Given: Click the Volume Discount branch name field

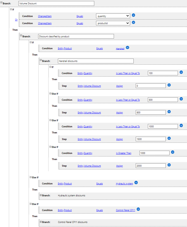Looking at the screenshot, I should (x=56, y=4).
